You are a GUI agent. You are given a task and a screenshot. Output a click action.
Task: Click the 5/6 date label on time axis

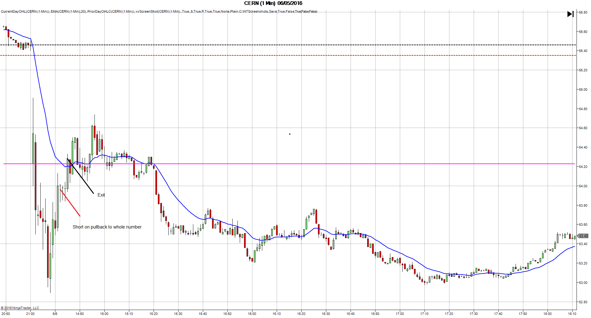55,314
